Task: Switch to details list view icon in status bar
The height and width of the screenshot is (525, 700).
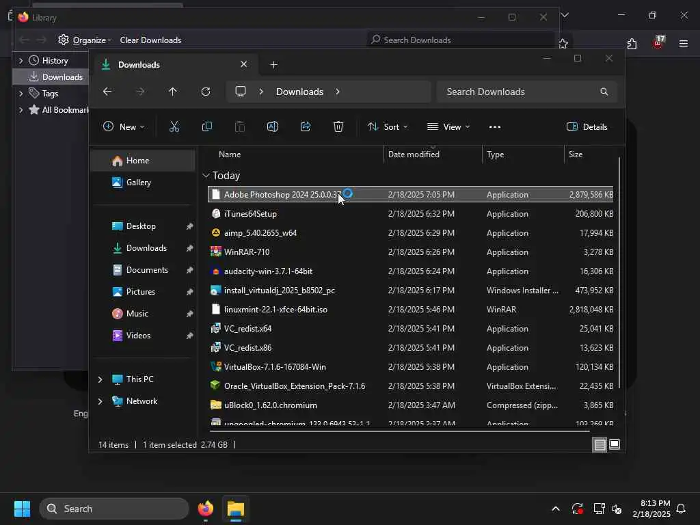Action: 600,444
